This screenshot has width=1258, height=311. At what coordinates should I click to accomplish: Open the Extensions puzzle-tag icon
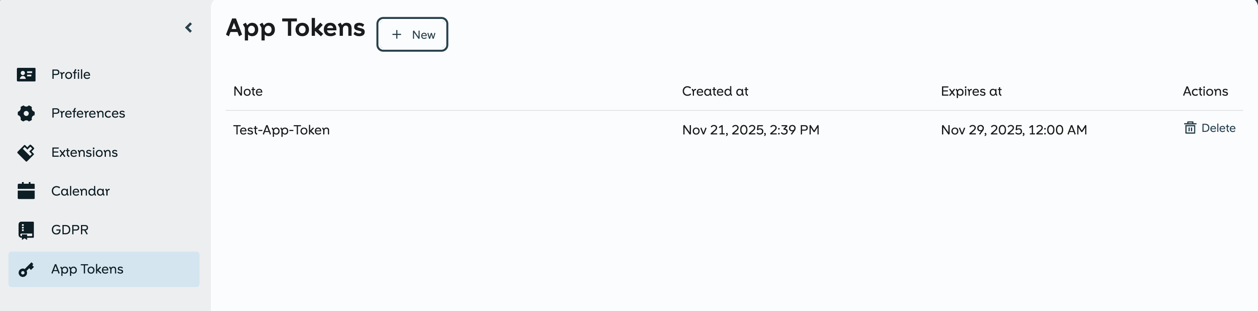click(26, 152)
